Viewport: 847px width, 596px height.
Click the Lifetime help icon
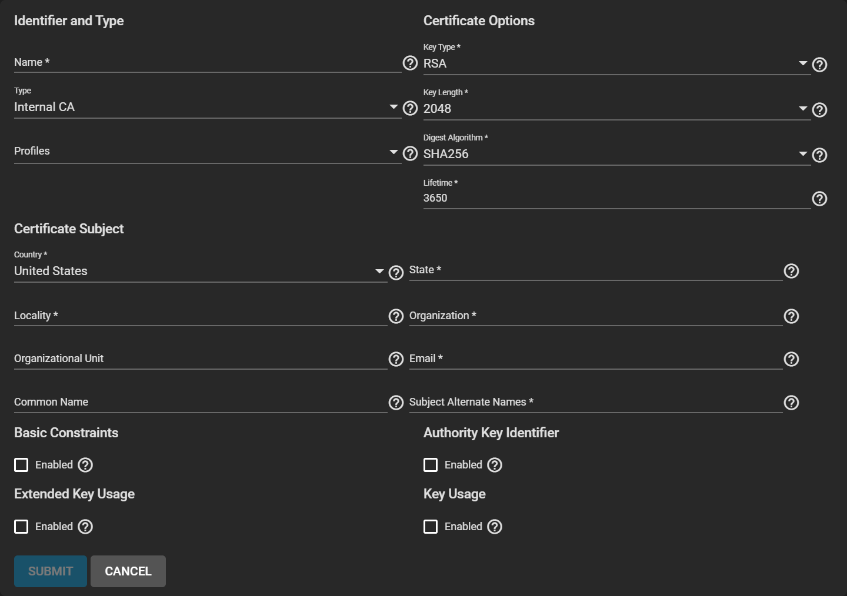(x=819, y=199)
